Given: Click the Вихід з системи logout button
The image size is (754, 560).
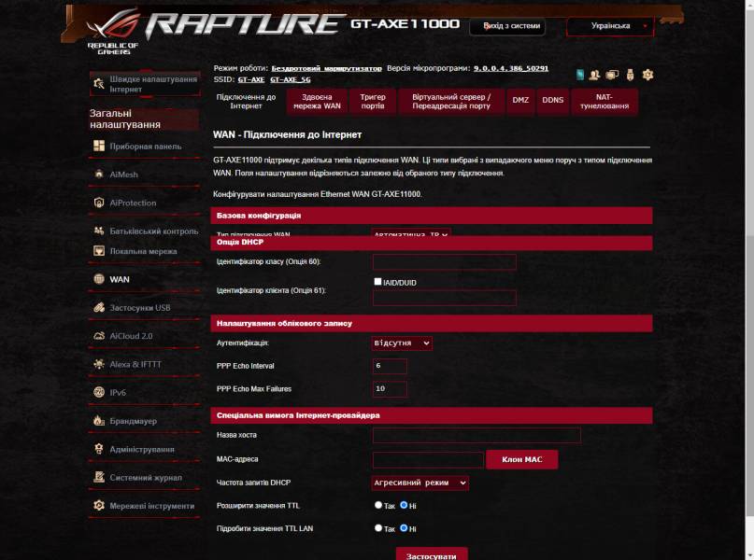Looking at the screenshot, I should click(507, 26).
